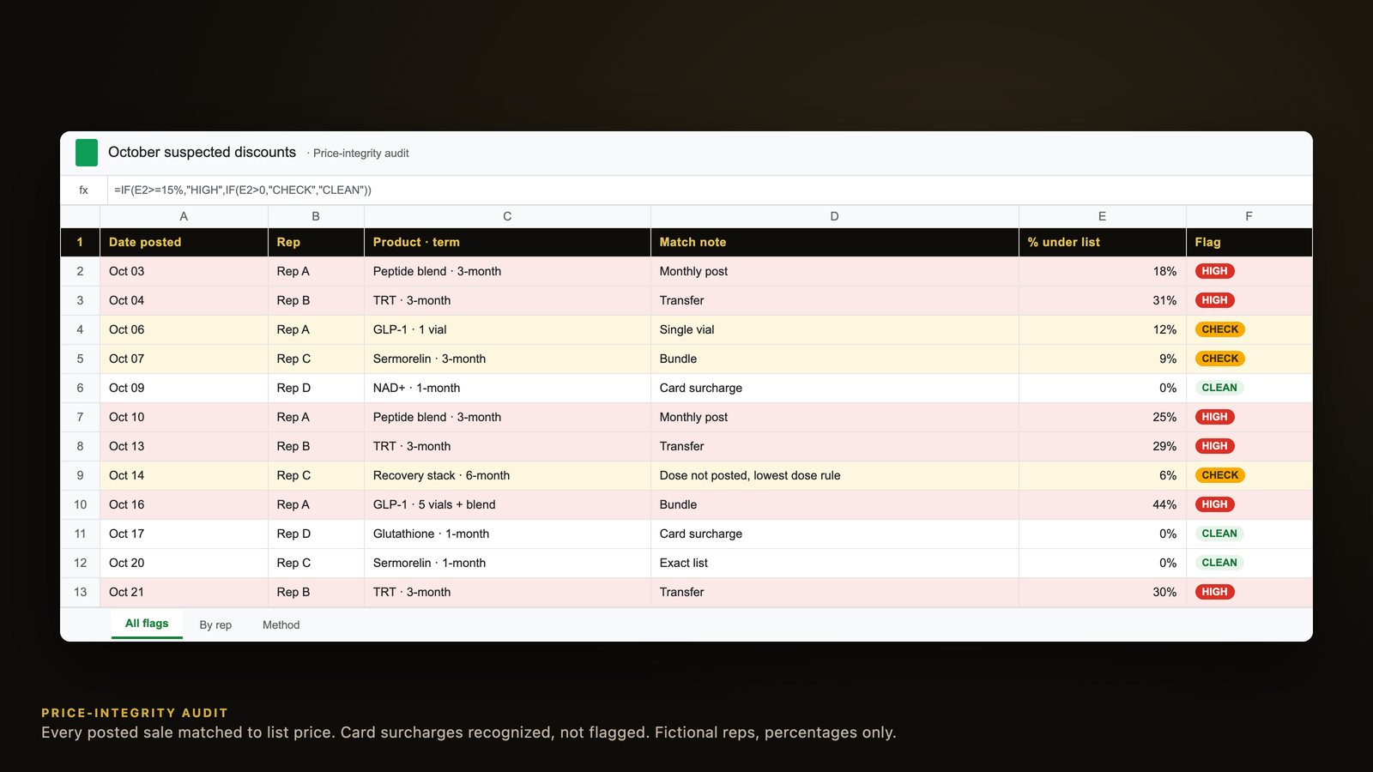Image resolution: width=1373 pixels, height=772 pixels.
Task: Click the CLEAN flag in the Oct 20 row
Action: 1219,563
